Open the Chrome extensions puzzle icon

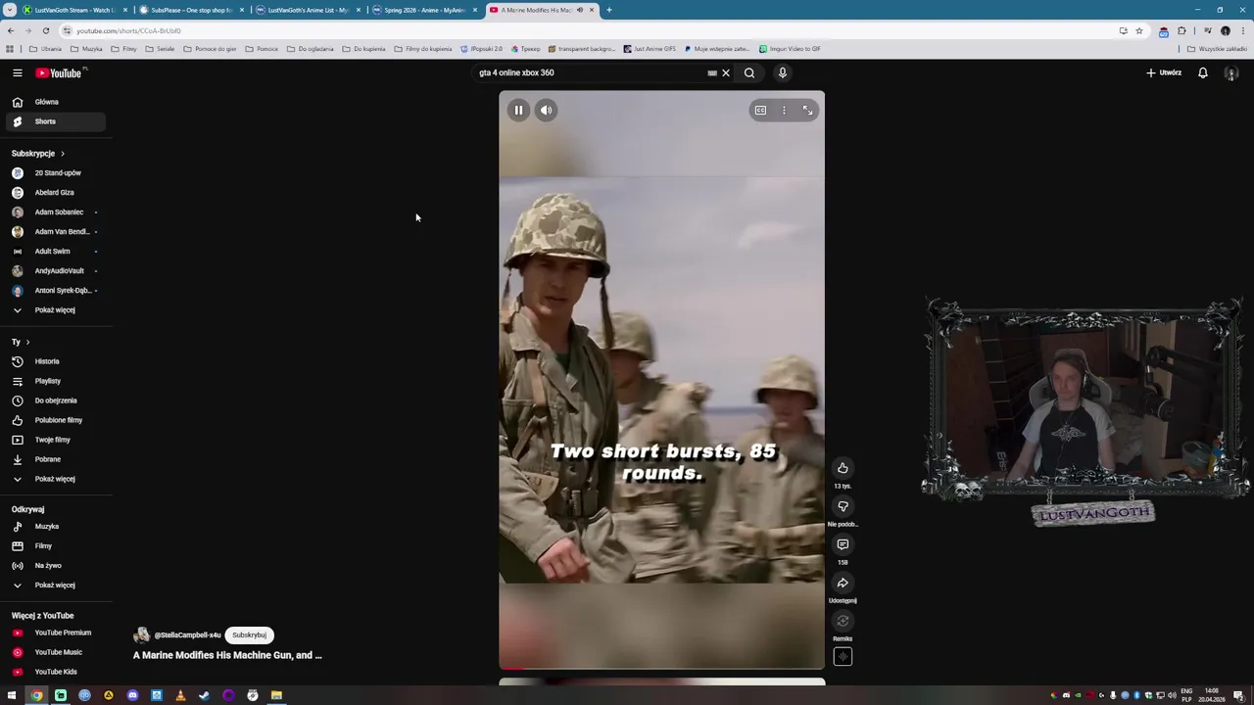tap(1182, 30)
